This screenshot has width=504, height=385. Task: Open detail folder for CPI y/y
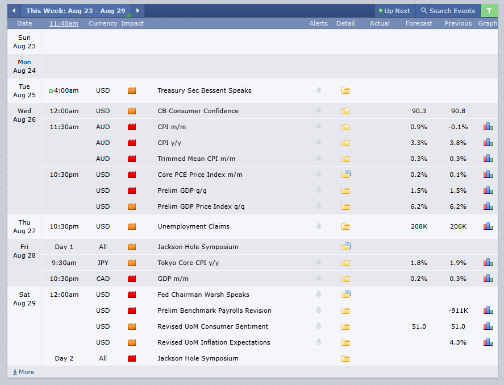(345, 143)
